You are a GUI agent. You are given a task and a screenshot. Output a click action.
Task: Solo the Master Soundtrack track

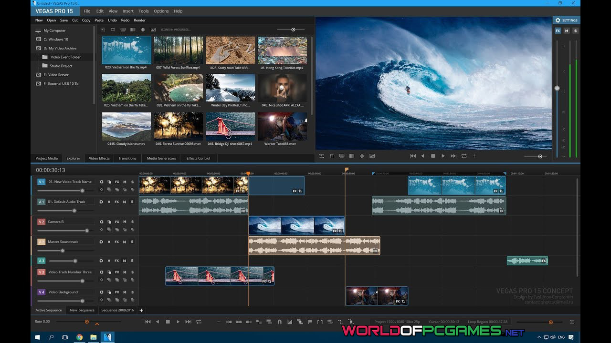pos(132,242)
